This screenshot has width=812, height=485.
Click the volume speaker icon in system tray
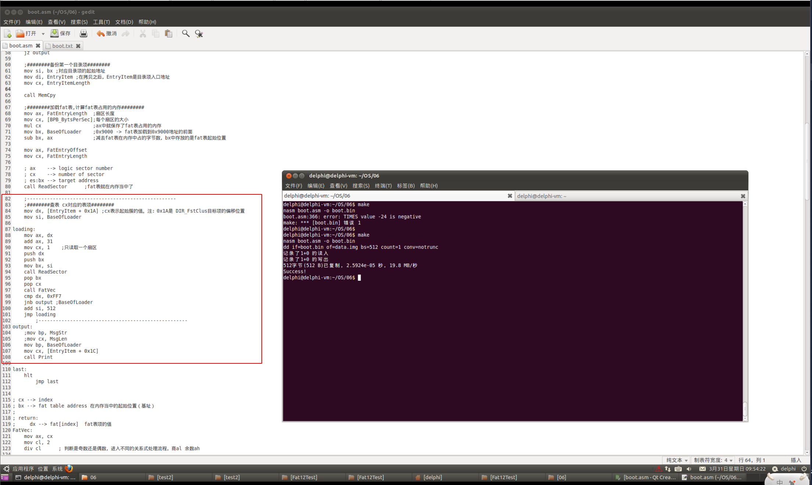coord(689,468)
